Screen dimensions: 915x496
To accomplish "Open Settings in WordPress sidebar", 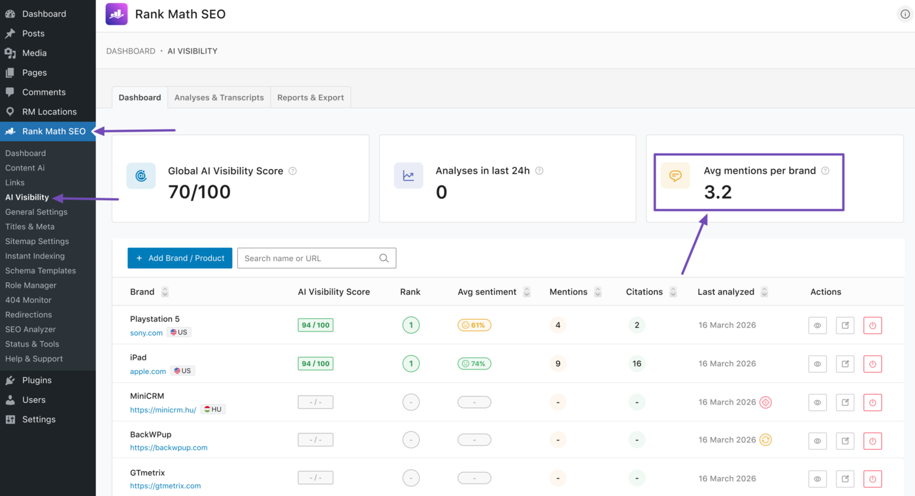I will (x=48, y=419).
